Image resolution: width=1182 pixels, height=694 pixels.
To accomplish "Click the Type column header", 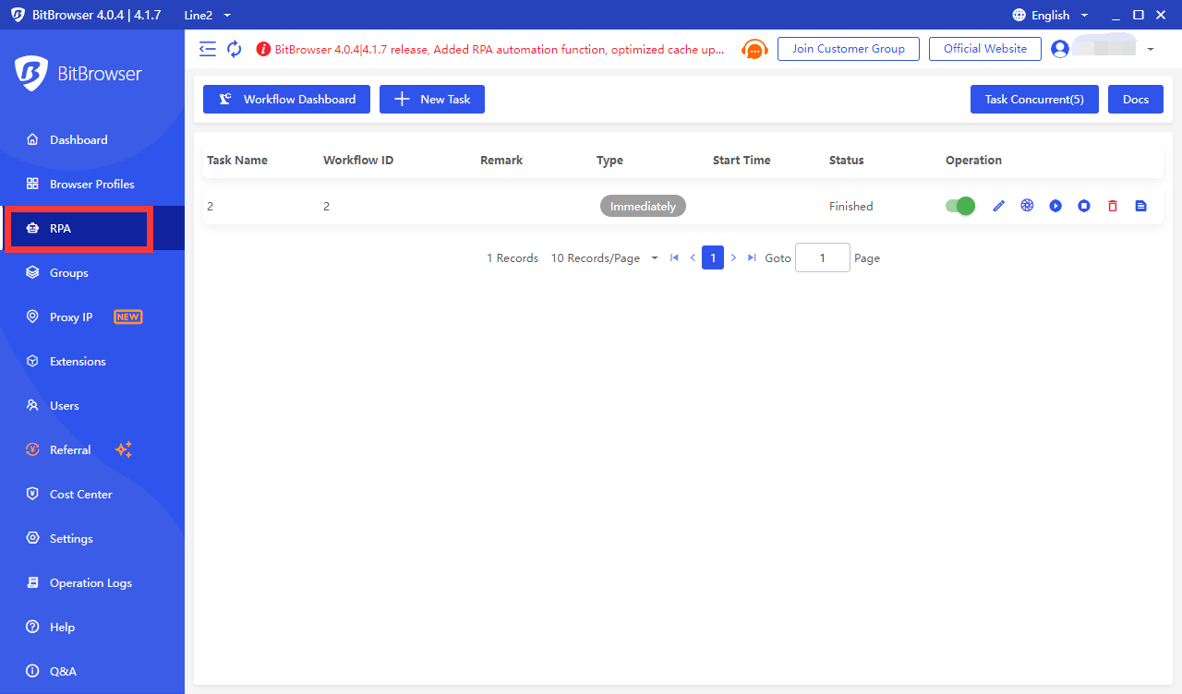I will point(609,160).
